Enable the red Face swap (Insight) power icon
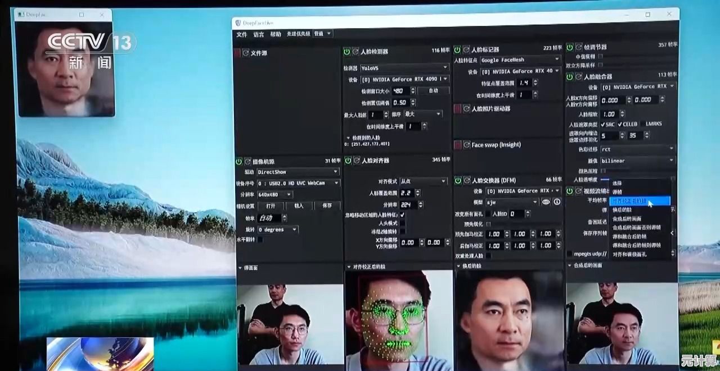Viewport: 720px width, 371px height. 458,145
